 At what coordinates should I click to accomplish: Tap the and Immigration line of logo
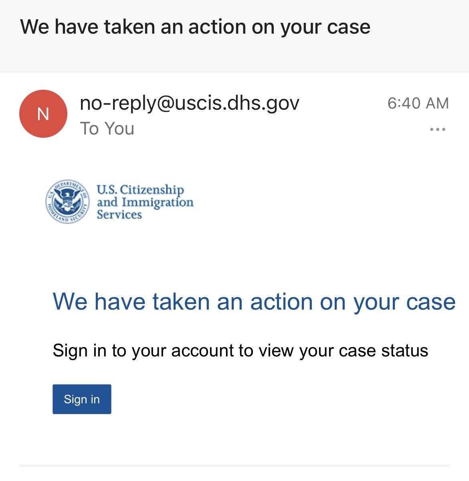[x=145, y=202]
